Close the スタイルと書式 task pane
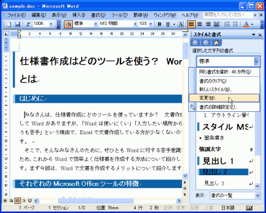The height and width of the screenshot is (213, 266). pyautogui.click(x=260, y=35)
